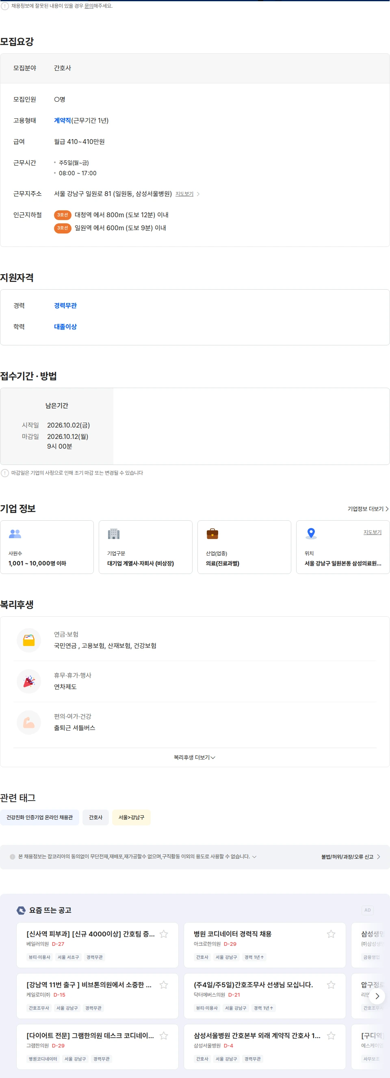
Task: Select the 서울>강남구 tag
Action: click(131, 817)
